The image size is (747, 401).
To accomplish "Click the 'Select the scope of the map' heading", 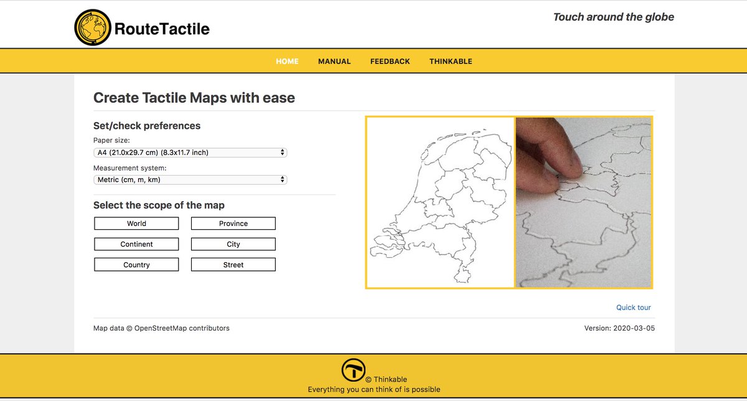I will [x=159, y=205].
